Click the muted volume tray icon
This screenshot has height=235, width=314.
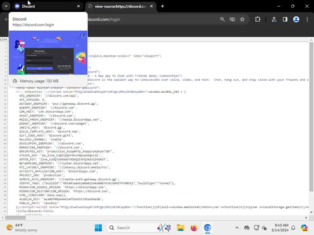(264, 228)
